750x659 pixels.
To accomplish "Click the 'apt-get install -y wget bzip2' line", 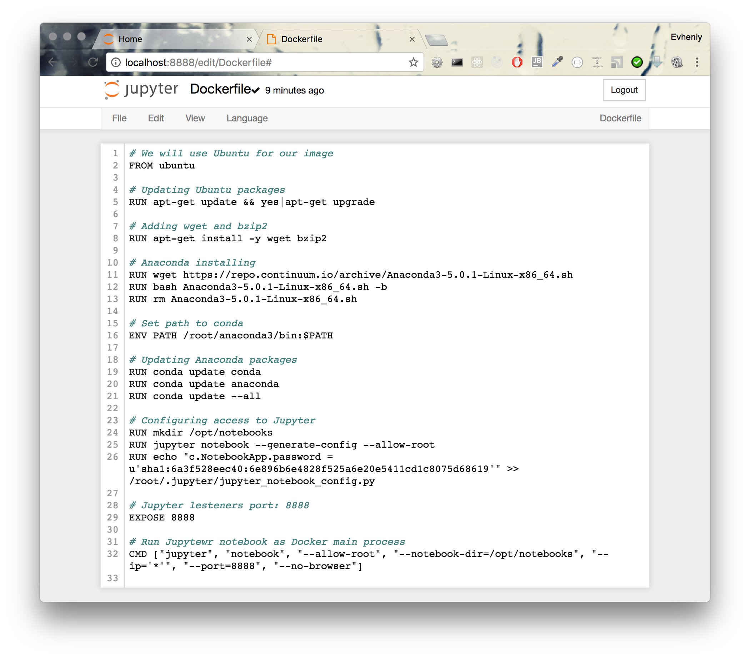I will [227, 238].
